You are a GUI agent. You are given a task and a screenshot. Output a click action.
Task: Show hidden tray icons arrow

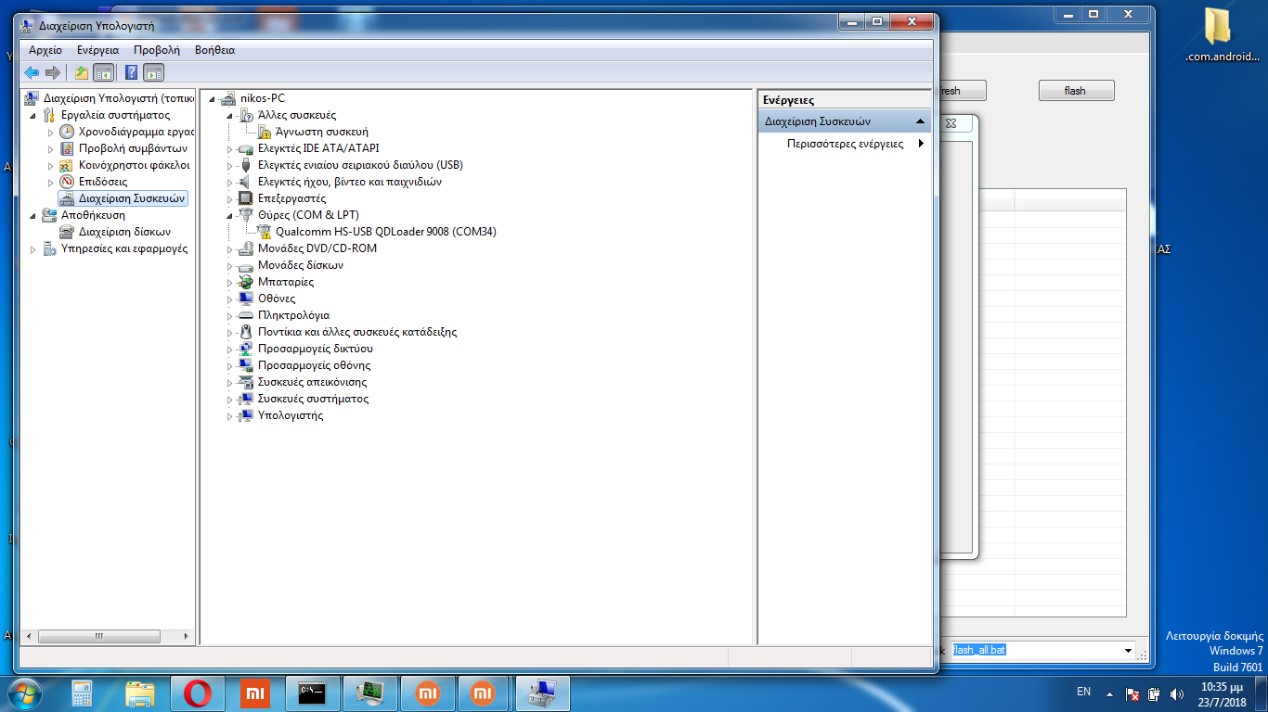coord(1109,693)
